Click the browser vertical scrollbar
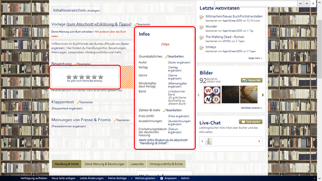The height and width of the screenshot is (181, 322). pos(319,49)
